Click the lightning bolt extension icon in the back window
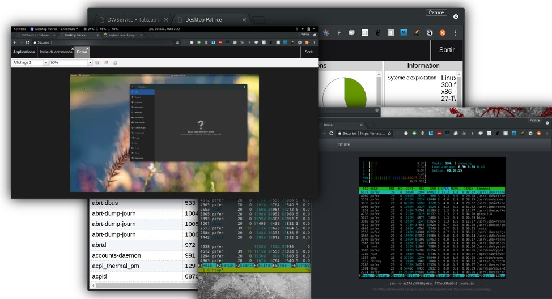This screenshot has height=299, width=552. [339, 33]
